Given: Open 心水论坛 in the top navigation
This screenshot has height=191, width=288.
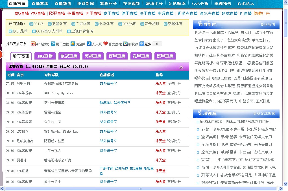Looking at the screenshot, I should (246, 4).
